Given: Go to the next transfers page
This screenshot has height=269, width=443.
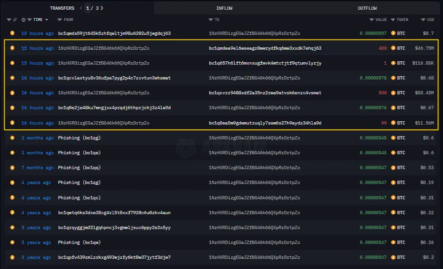Looking at the screenshot, I should click(102, 8).
